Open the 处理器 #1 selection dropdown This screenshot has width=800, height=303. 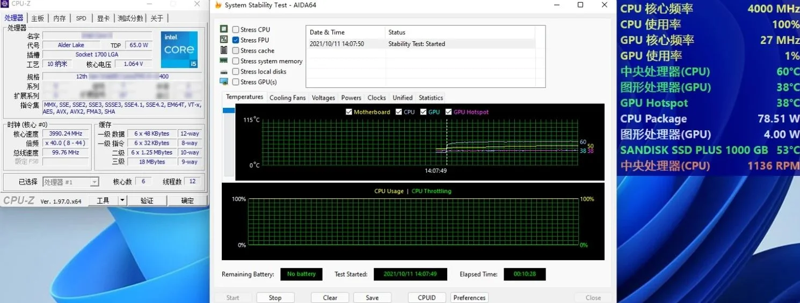(x=94, y=182)
